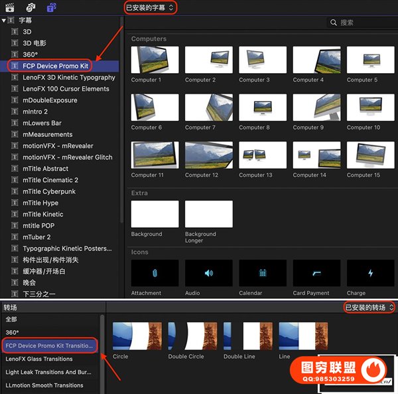Screen dimensions: 398x394
Task: Select the Titles and Generators sidebar icon
Action: (x=51, y=7)
